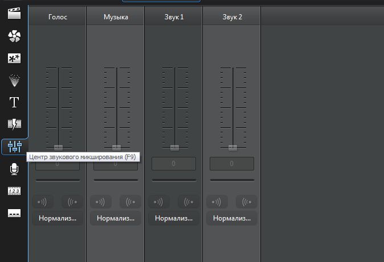Open the Media Room clapperboard icon
384x262 pixels.
(14, 14)
